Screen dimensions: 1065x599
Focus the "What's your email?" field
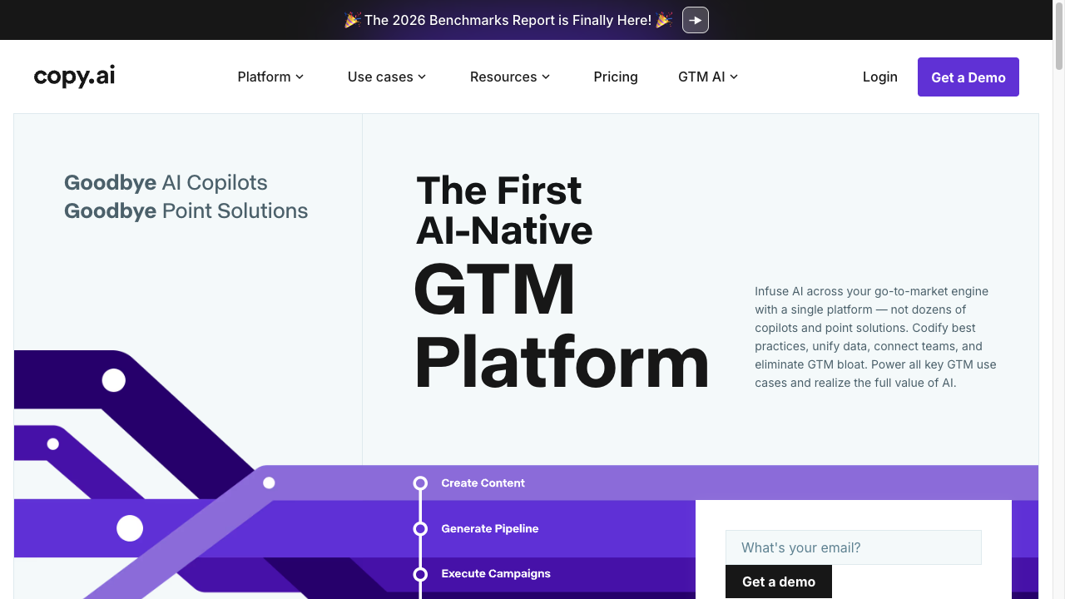pos(854,547)
